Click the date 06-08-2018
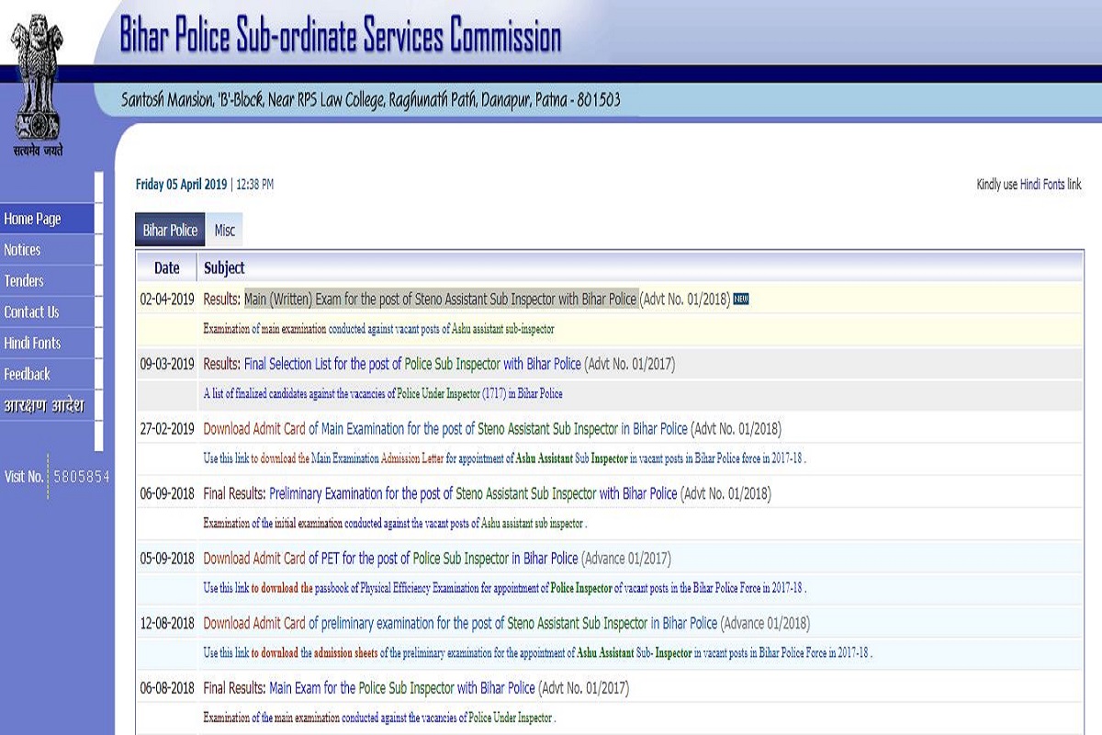 coord(167,687)
